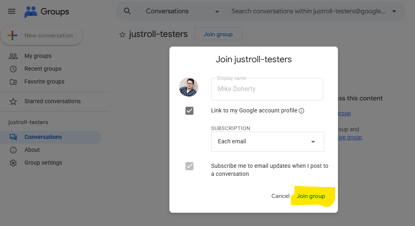Click the About info icon in sidebar
The height and width of the screenshot is (226, 415).
(x=13, y=150)
